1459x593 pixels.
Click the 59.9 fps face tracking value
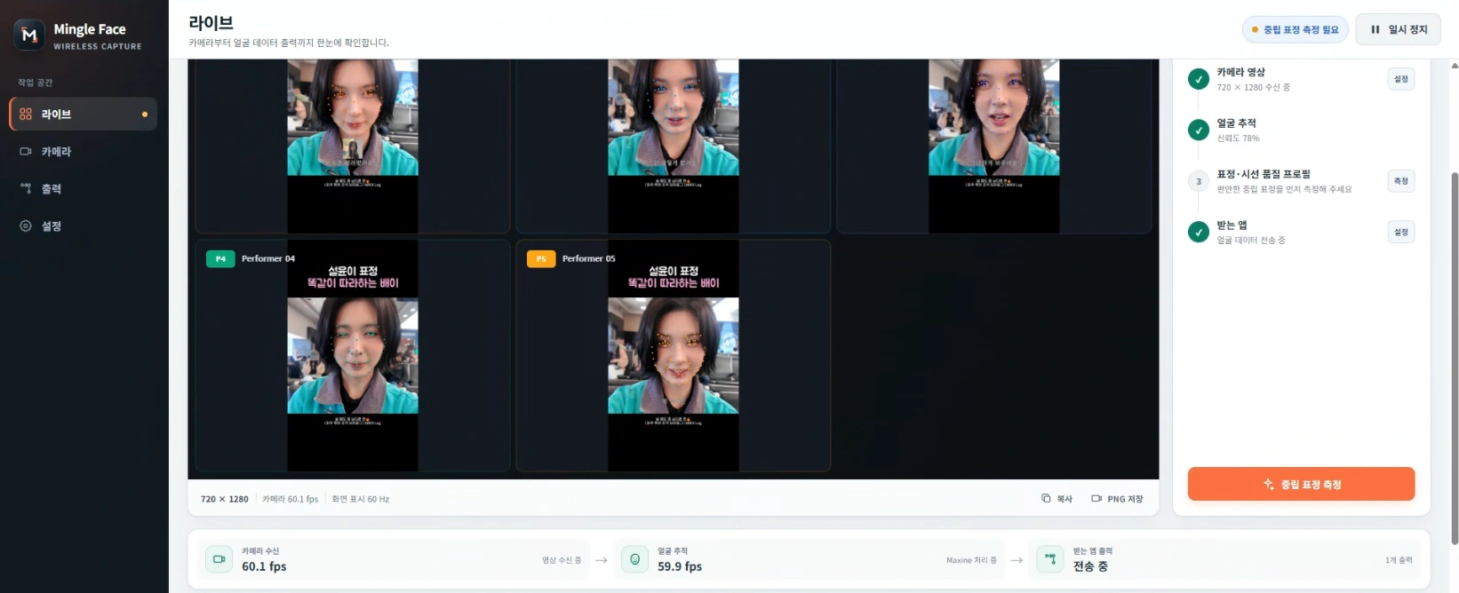(x=680, y=566)
